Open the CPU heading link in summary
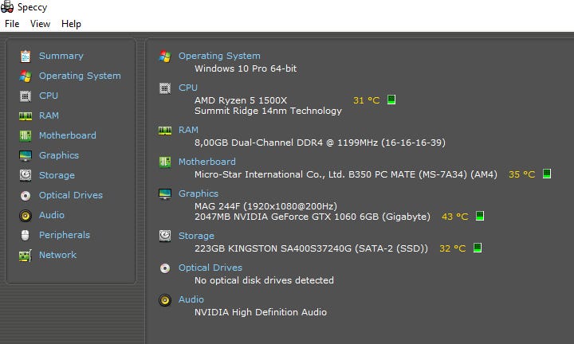Viewport: 574px width, 344px height. (x=188, y=88)
